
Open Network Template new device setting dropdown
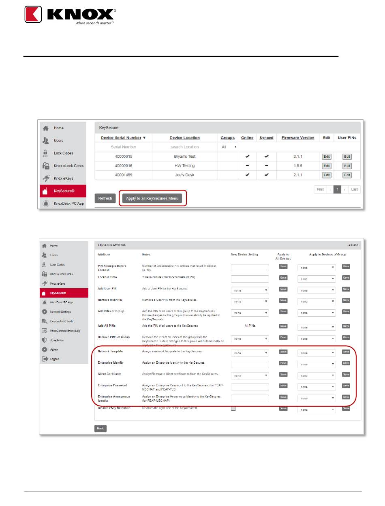point(250,353)
